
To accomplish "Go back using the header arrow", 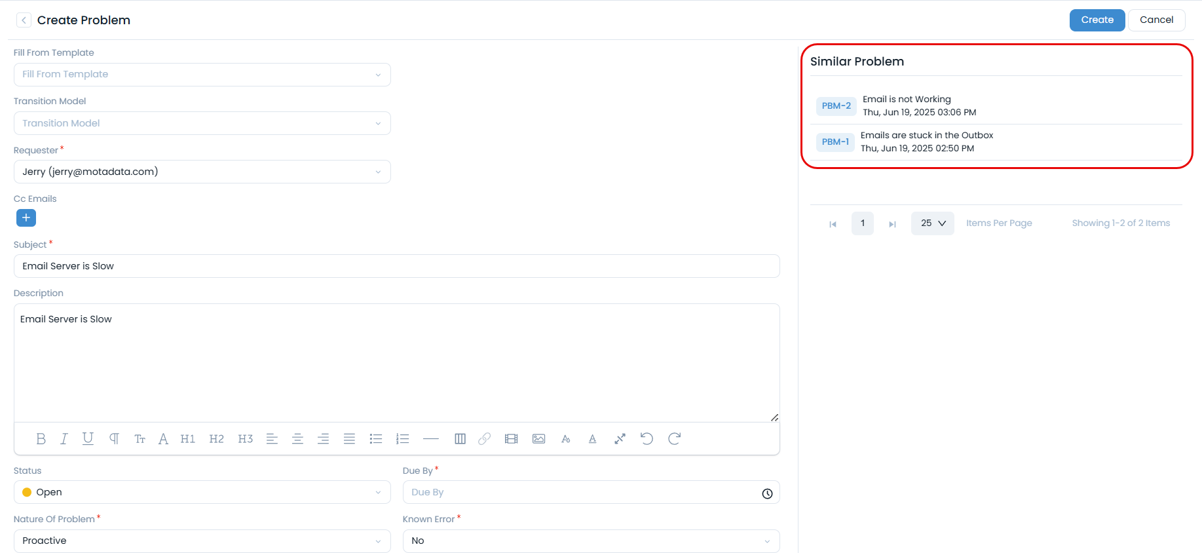I will point(24,20).
